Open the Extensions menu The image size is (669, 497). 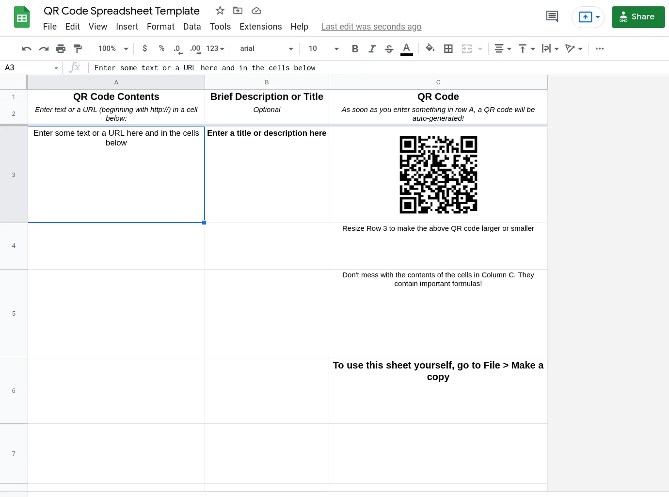261,27
